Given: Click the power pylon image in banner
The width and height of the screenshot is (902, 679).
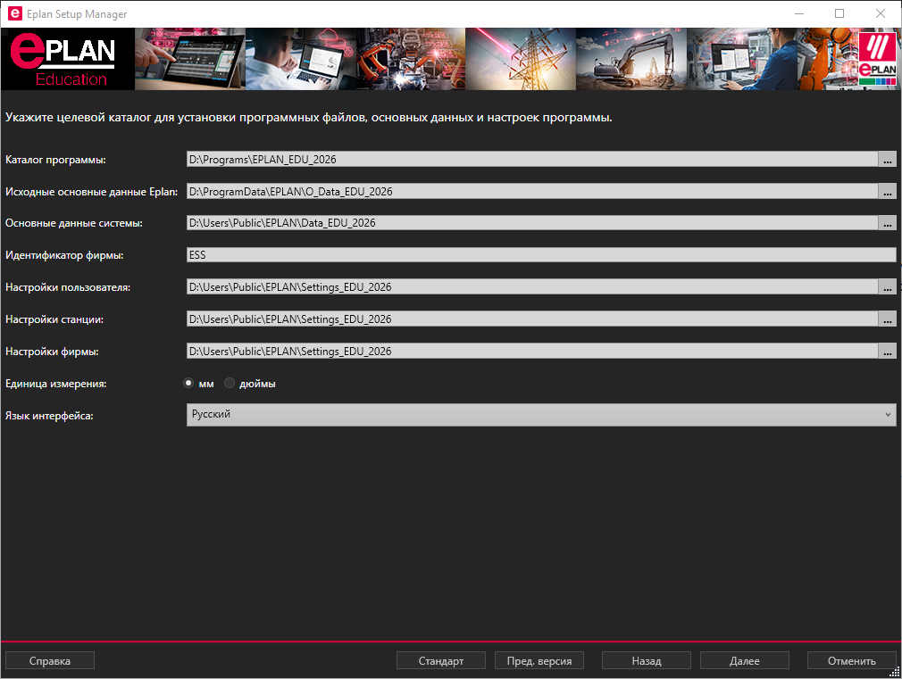Looking at the screenshot, I should pos(521,59).
